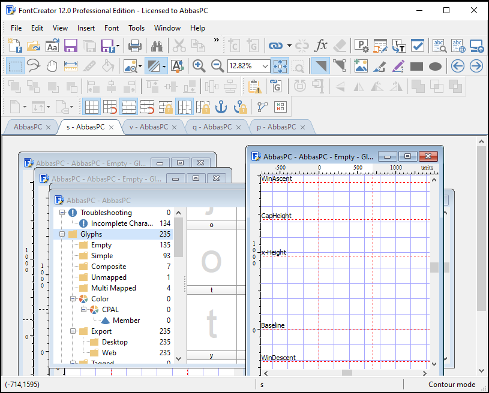Open a font file with folder icon
The height and width of the screenshot is (393, 489).
34,46
